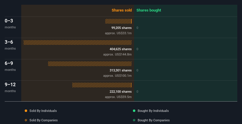Click shares bought 0 in 6–9 months row
242x124 pixels.
click(137, 70)
